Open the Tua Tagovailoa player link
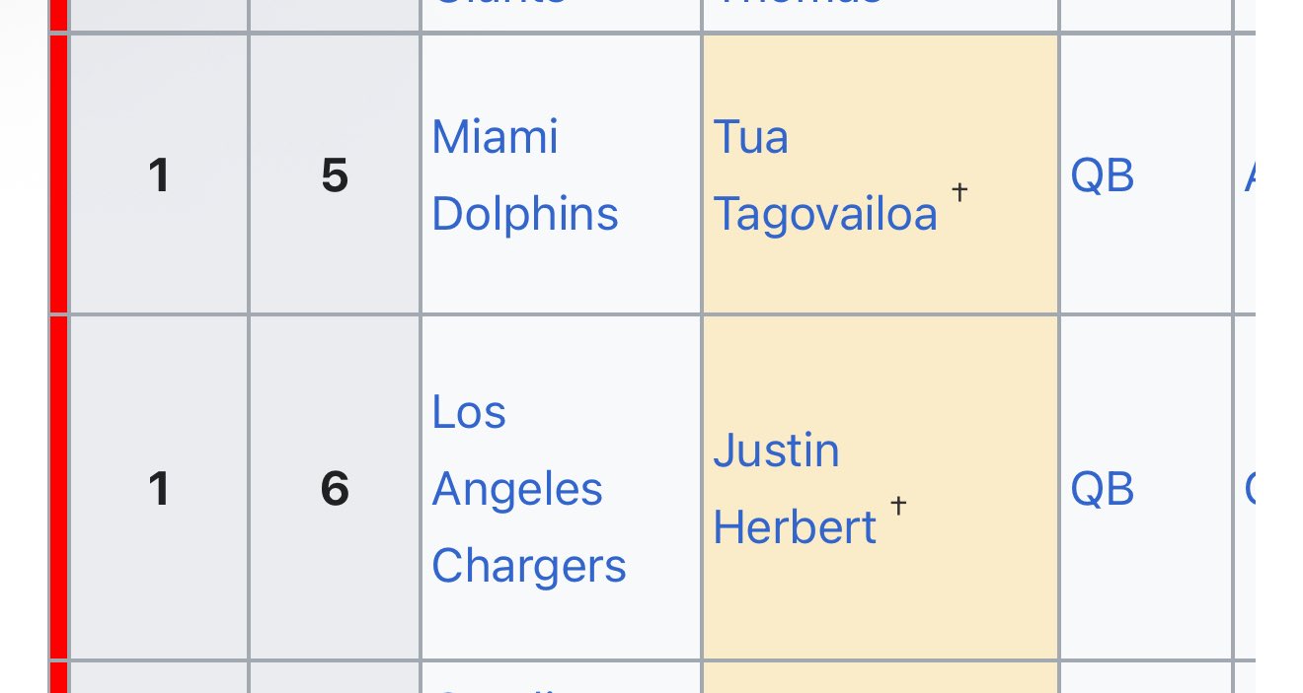The height and width of the screenshot is (693, 1303). tap(825, 174)
